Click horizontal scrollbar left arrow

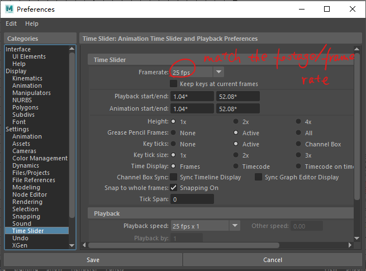(x=84, y=245)
